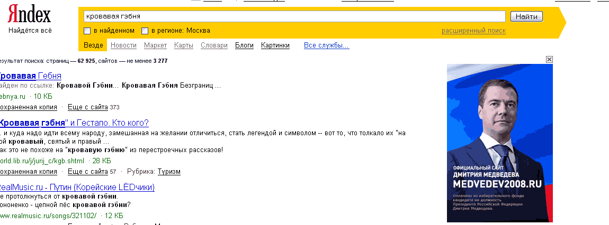Open the Маркет tab

pyautogui.click(x=155, y=45)
